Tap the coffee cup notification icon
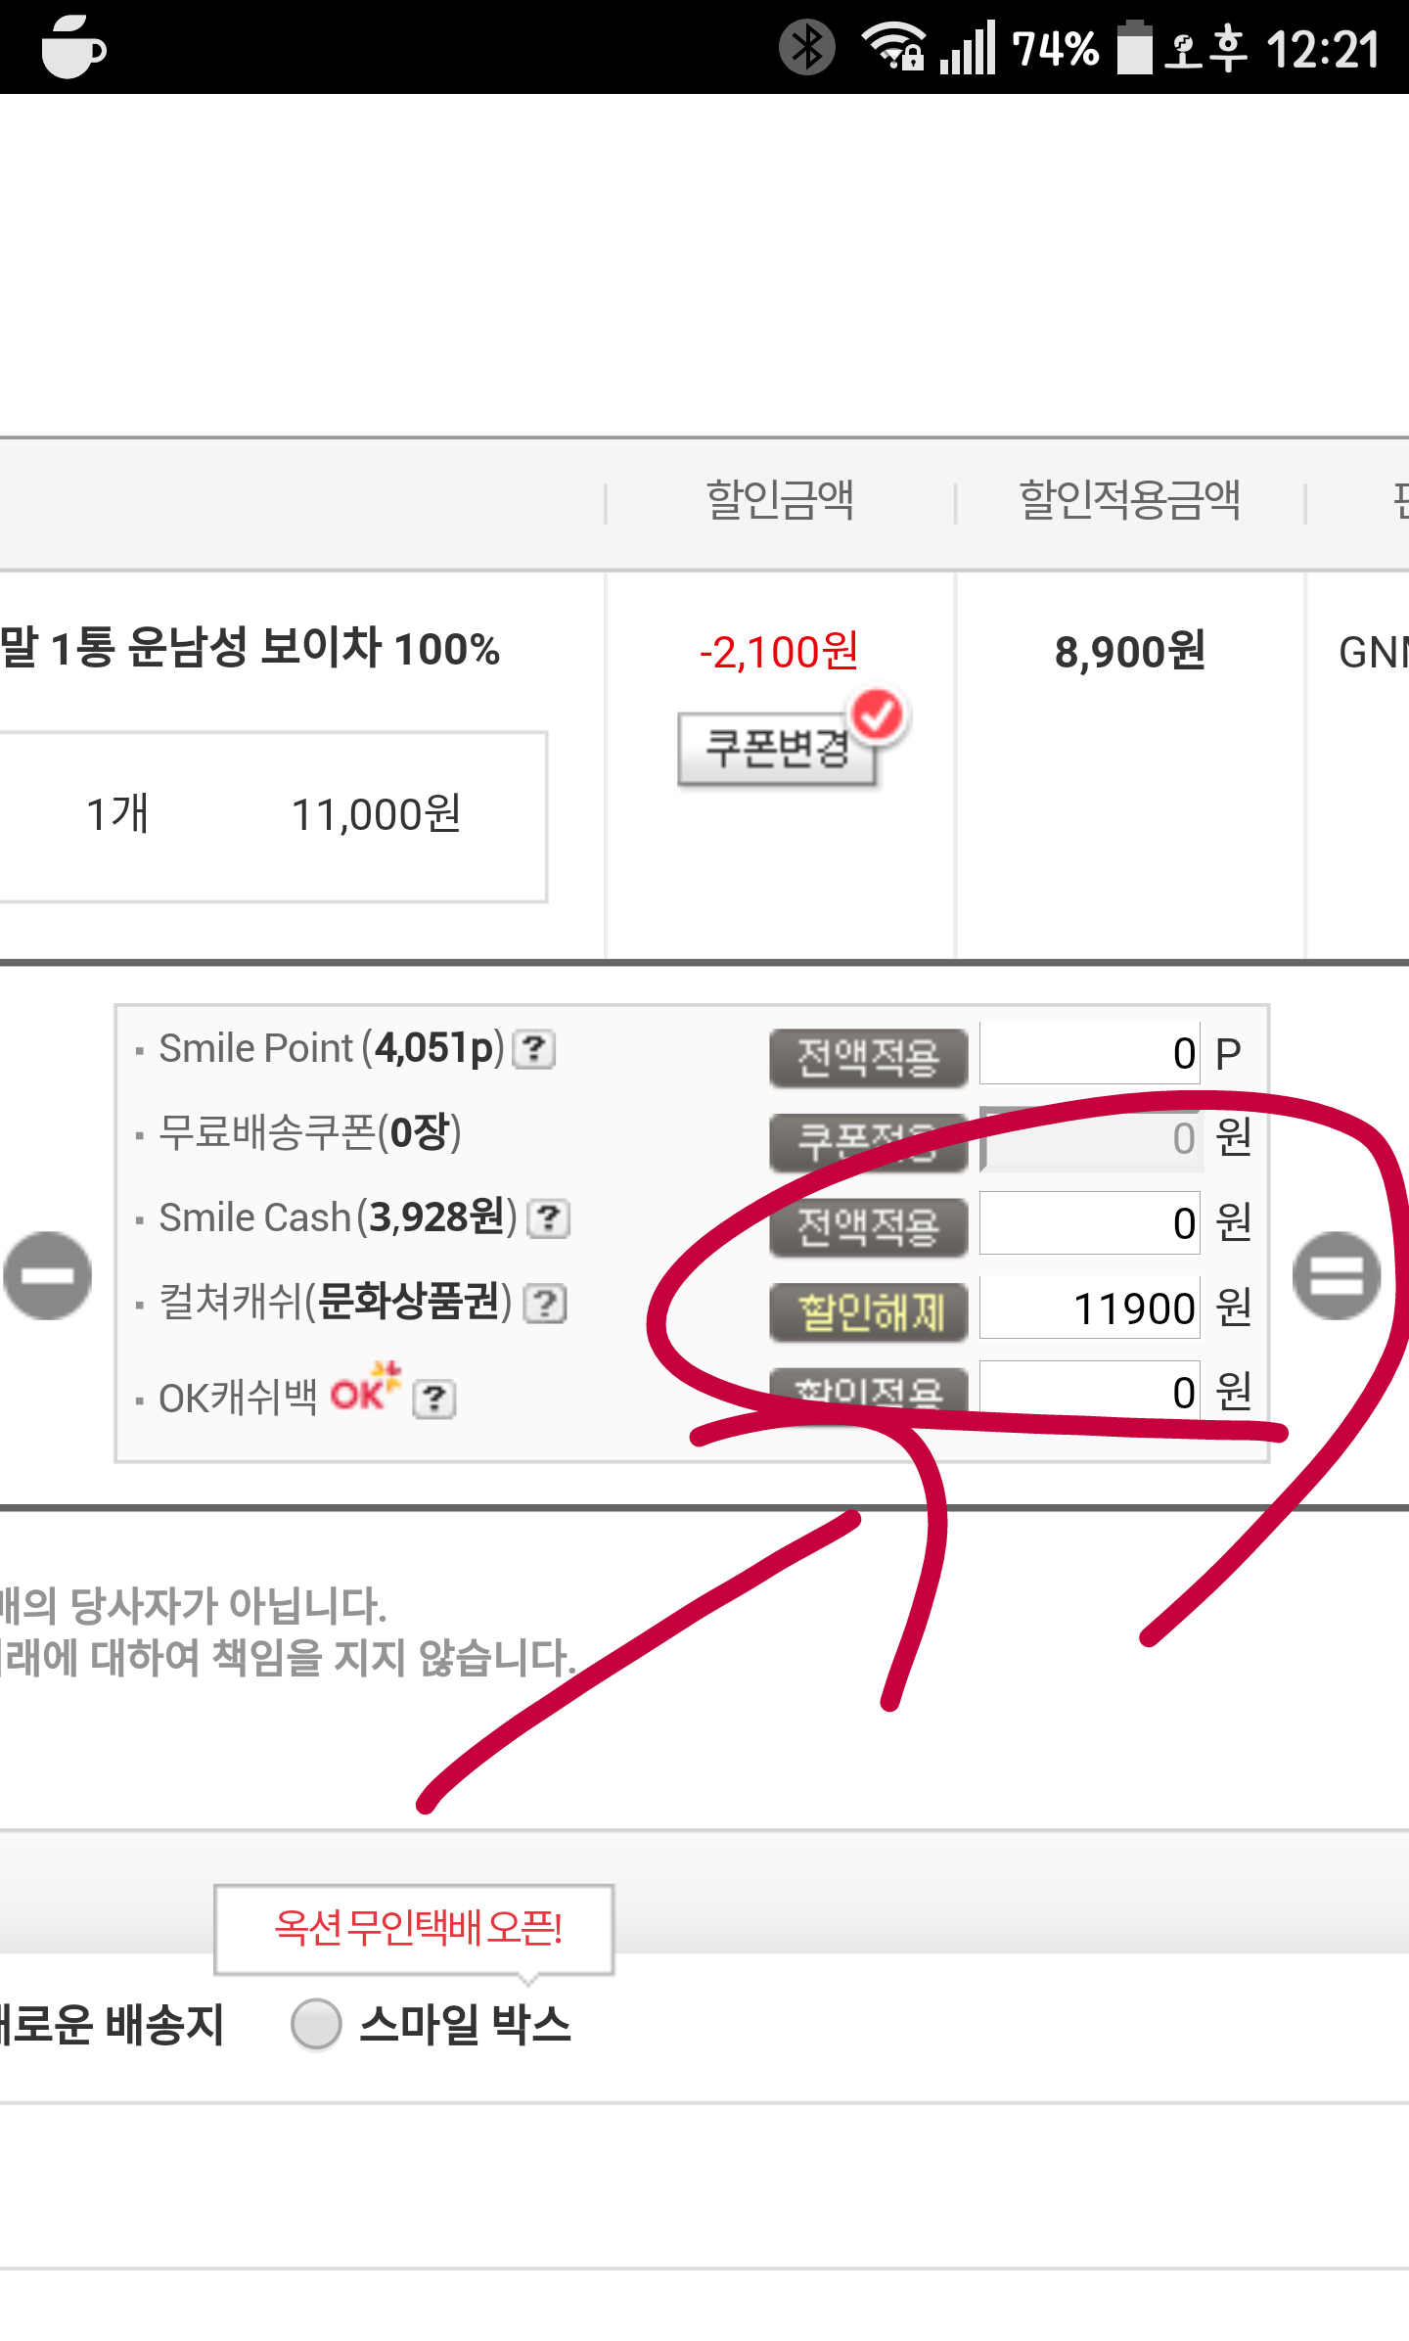This screenshot has width=1409, height=2341. [73, 47]
